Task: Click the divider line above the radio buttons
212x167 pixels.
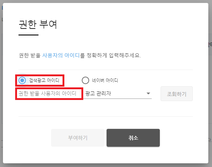Action: [x=105, y=70]
